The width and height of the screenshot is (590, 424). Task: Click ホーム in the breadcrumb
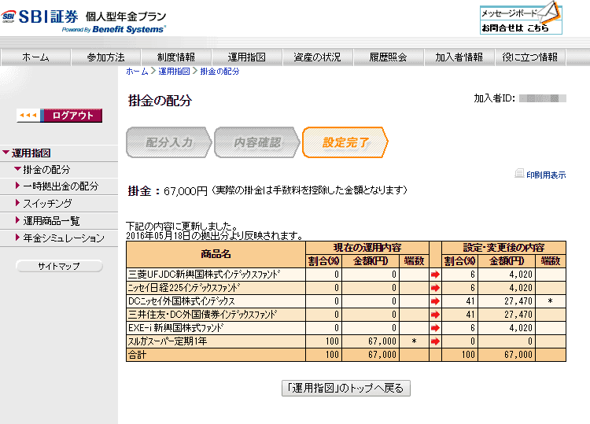(137, 71)
